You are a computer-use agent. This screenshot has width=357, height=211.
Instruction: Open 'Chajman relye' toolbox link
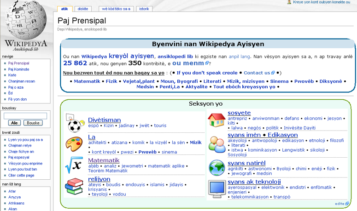pyautogui.click(x=20, y=145)
